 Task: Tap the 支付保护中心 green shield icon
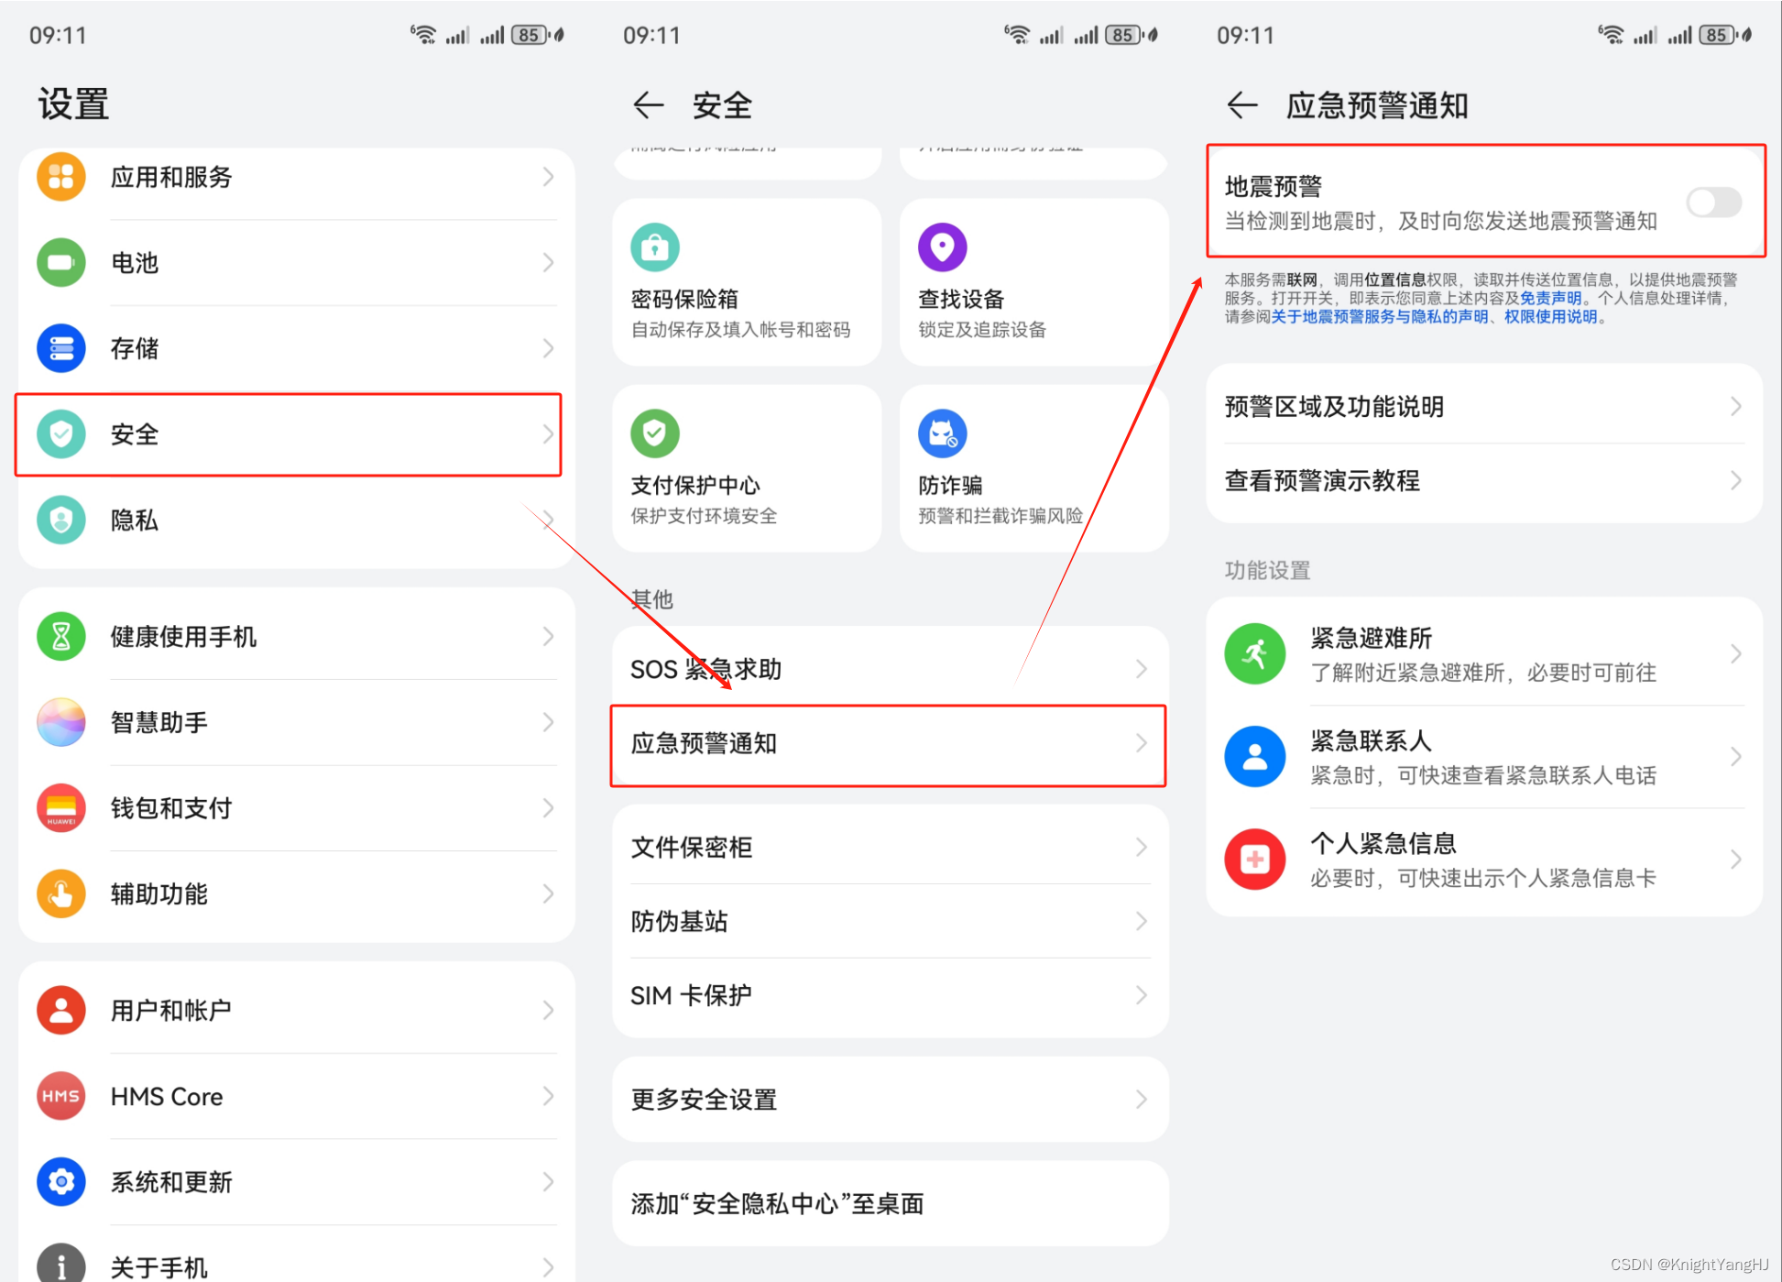coord(654,433)
